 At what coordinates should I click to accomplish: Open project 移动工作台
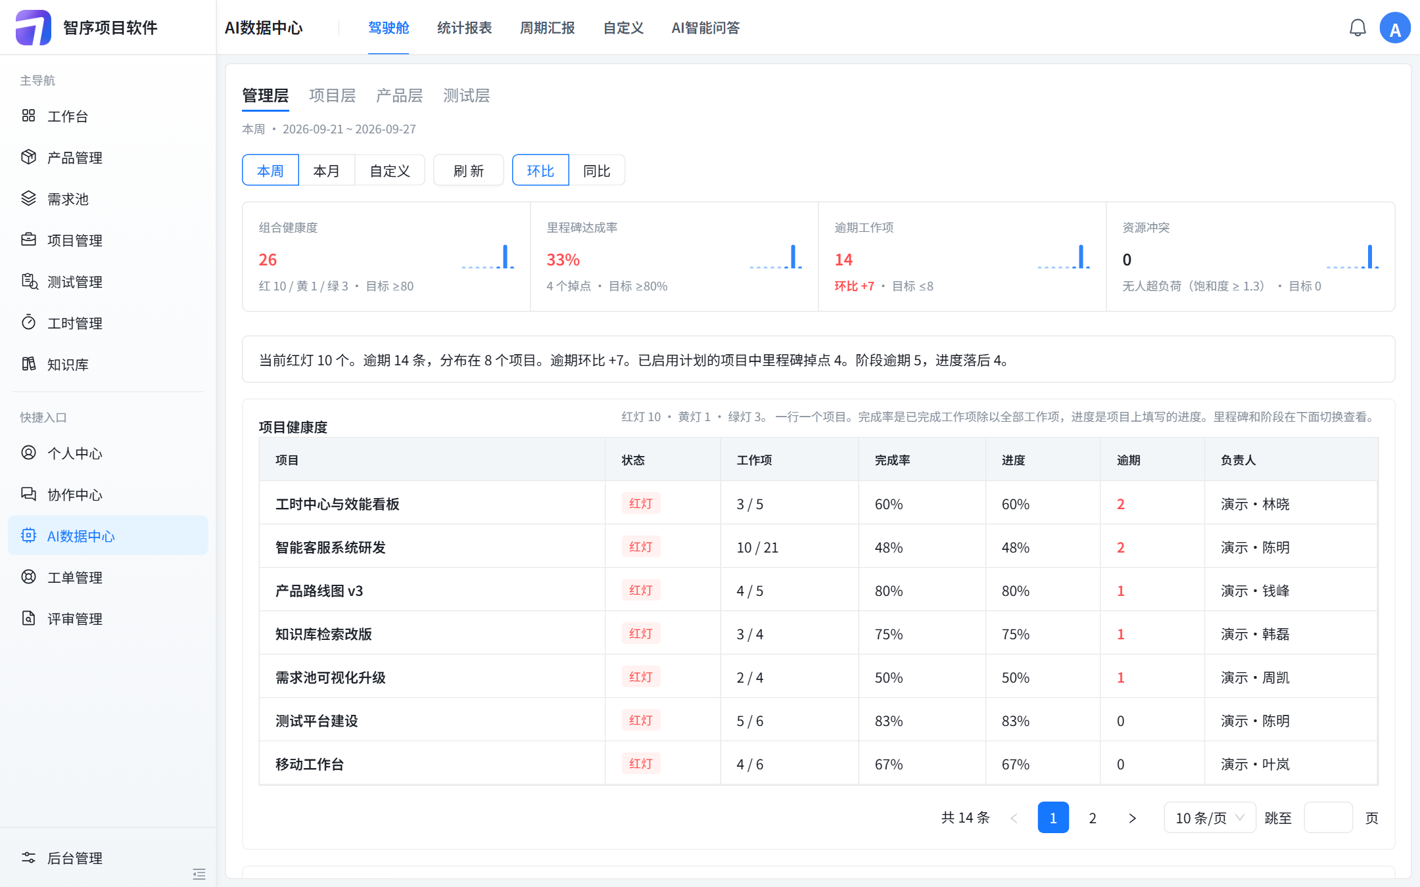point(310,764)
